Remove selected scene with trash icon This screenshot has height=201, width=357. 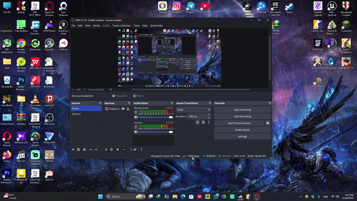78,150
